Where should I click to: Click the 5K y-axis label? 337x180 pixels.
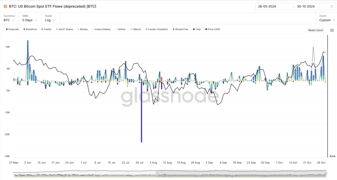point(8,69)
